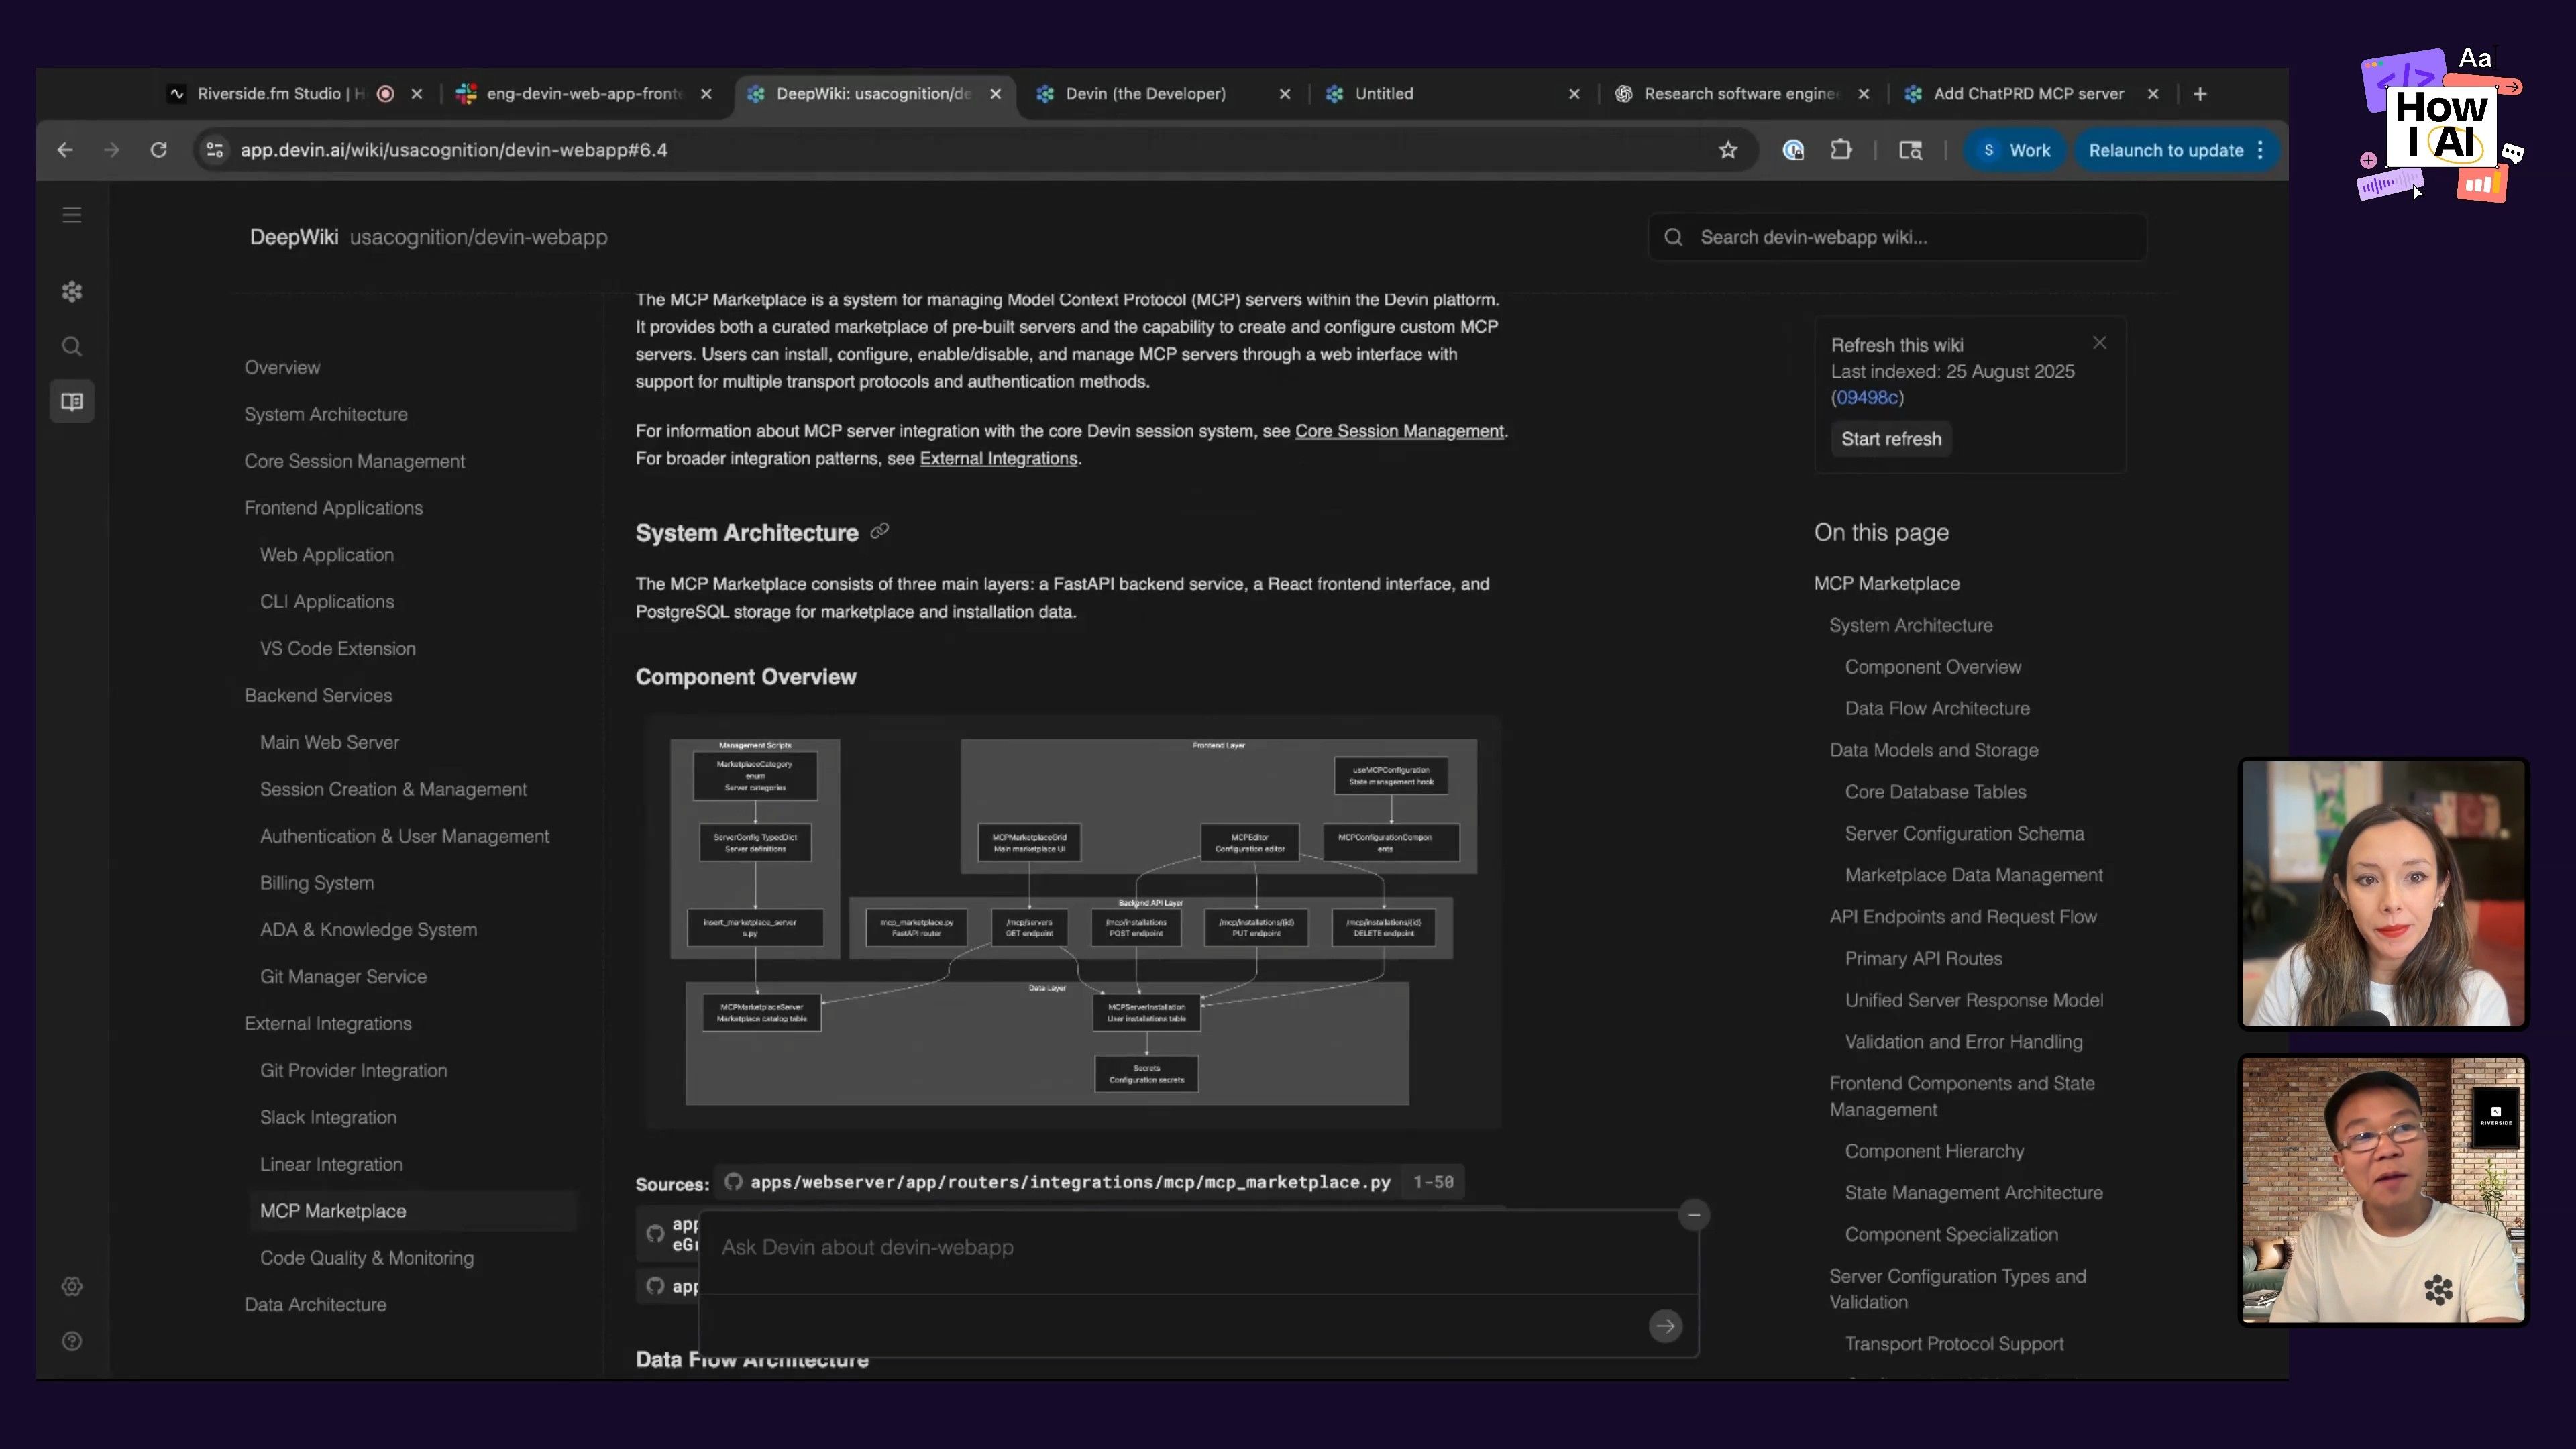The width and height of the screenshot is (2576, 1449).
Task: Click the address bar URL
Action: (454, 150)
